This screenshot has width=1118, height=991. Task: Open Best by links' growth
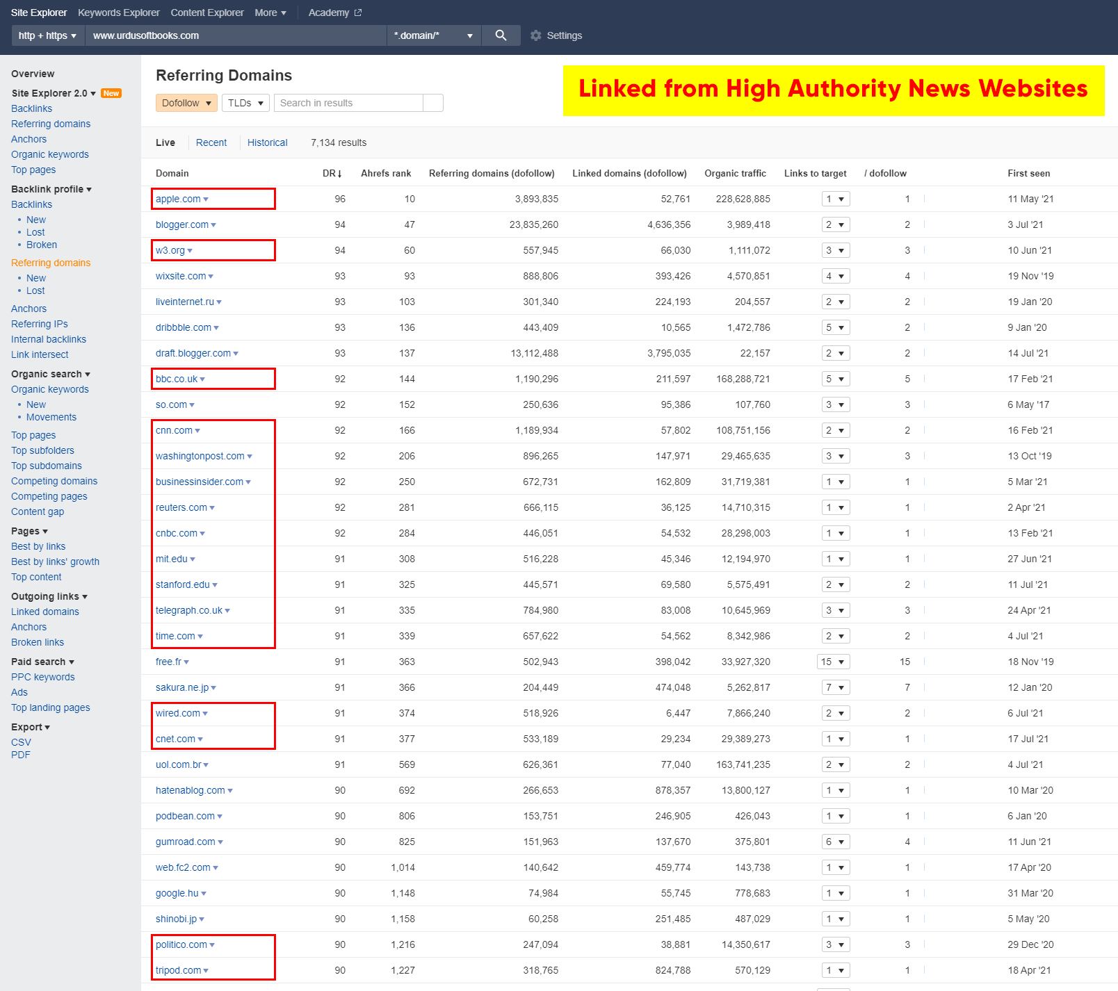point(55,562)
